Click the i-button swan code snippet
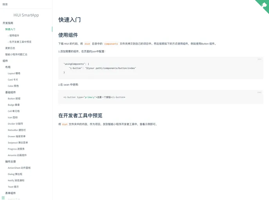 (161, 97)
